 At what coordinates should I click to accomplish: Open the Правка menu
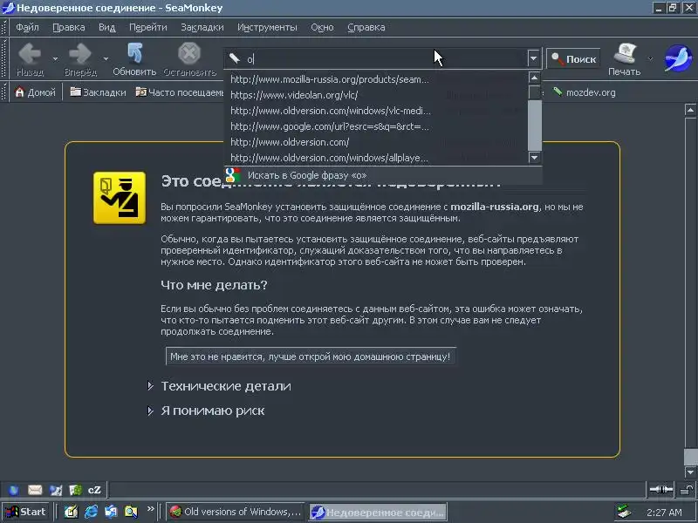69,27
